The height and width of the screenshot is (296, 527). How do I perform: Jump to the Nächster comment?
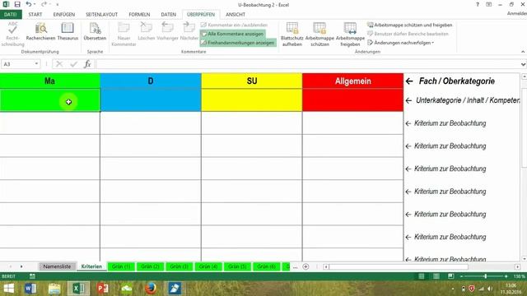click(x=189, y=32)
